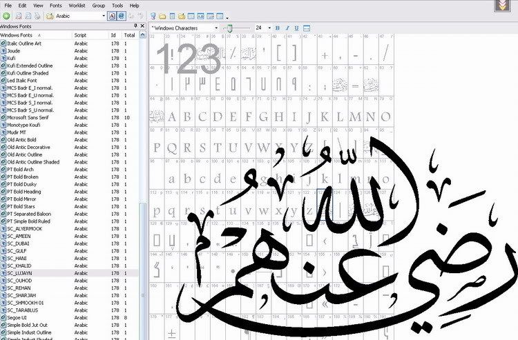
Task: Toggle italic formatting
Action: point(287,28)
